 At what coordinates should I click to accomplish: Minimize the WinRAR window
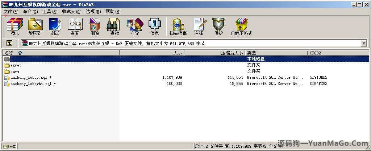click(354, 4)
